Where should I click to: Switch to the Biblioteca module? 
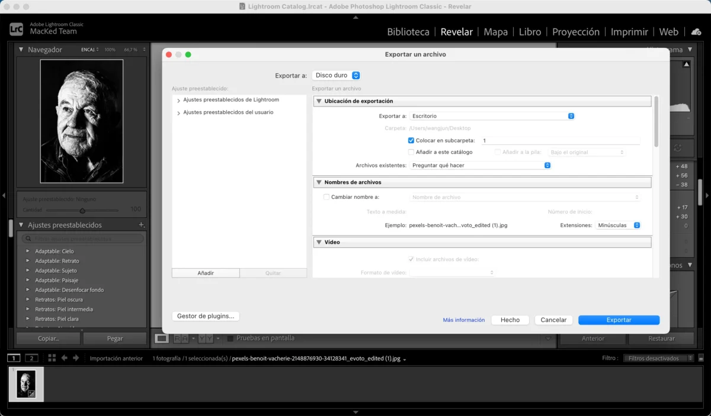coord(408,32)
